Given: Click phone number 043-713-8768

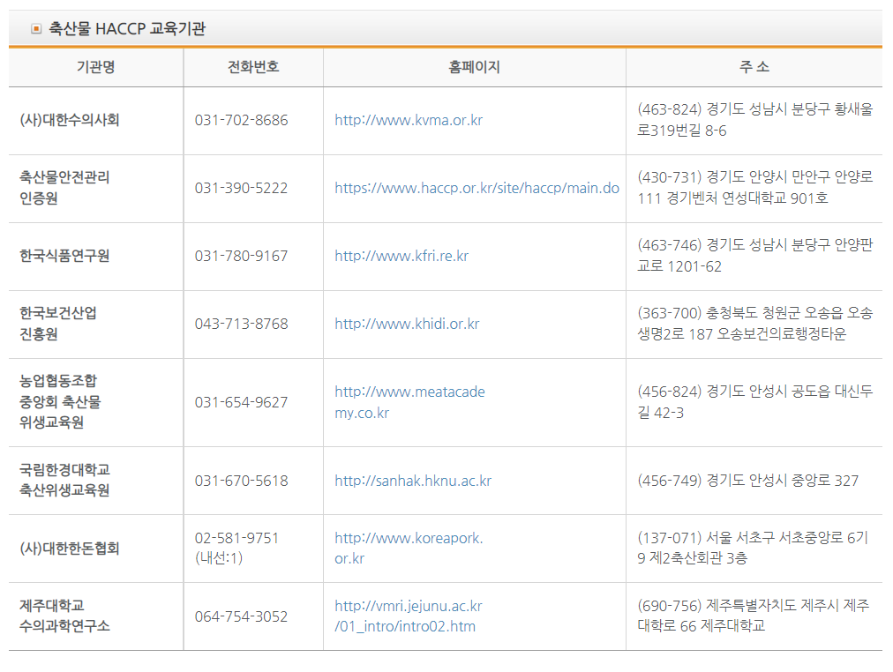Looking at the screenshot, I should pos(242,324).
